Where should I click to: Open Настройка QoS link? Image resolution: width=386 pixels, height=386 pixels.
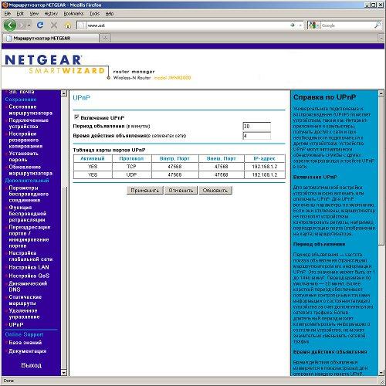pos(29,276)
